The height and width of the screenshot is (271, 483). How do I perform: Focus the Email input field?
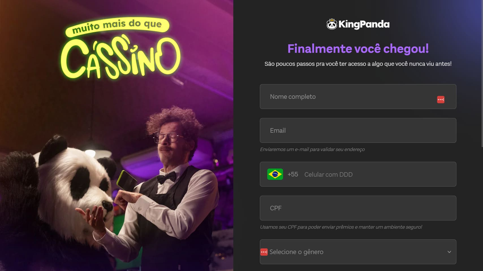pos(358,130)
